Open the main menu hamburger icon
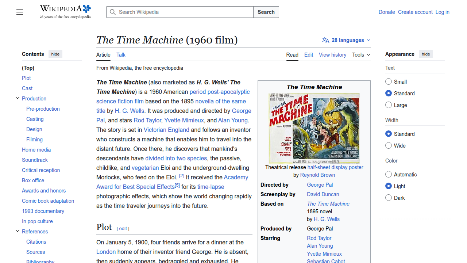Viewport: 467px width, 263px height. [x=20, y=12]
